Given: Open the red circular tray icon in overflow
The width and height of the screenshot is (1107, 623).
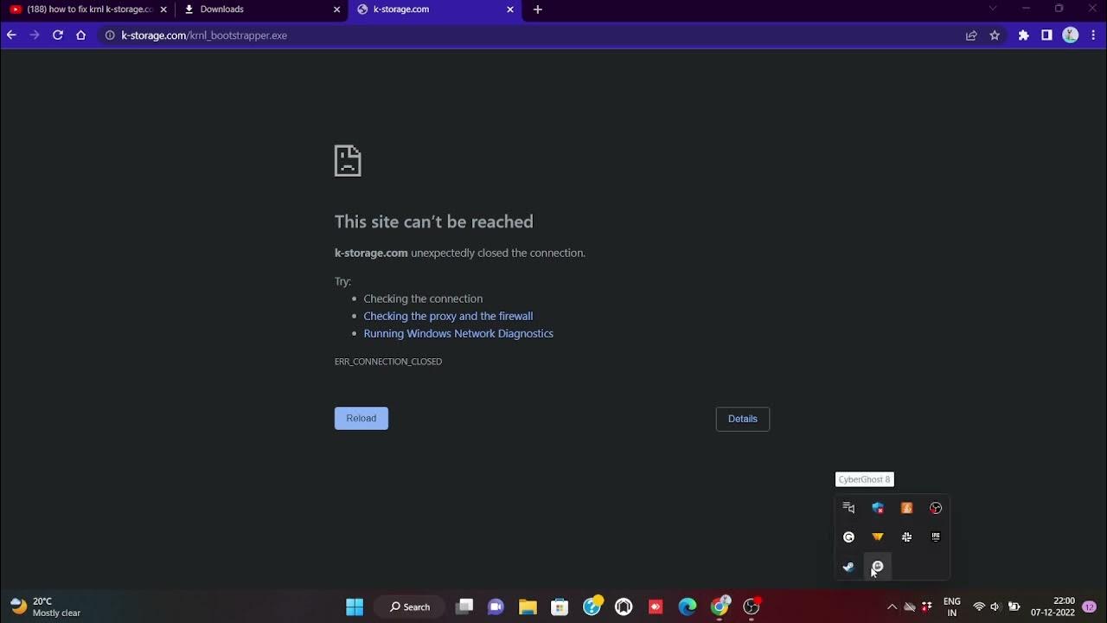Looking at the screenshot, I should click(936, 508).
